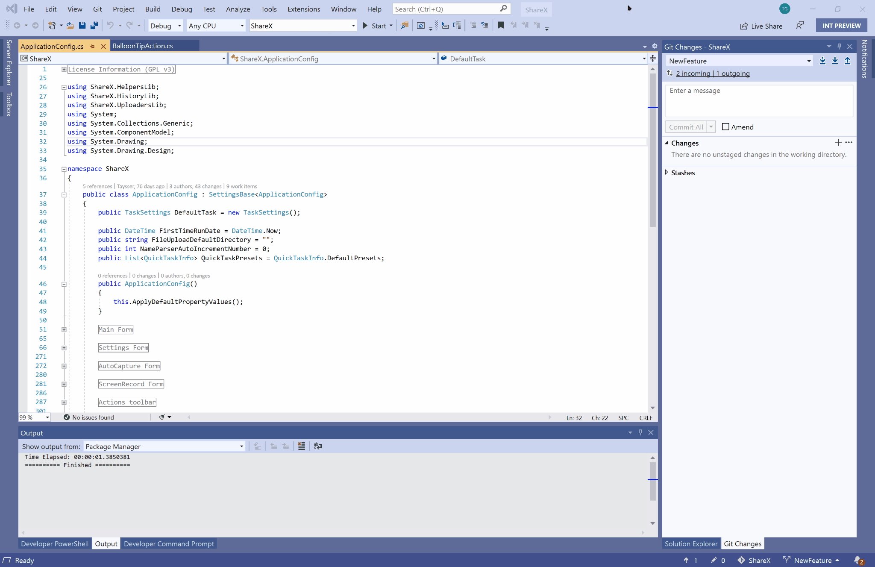875x567 pixels.
Task: Select the Undo icon in the toolbar
Action: point(111,25)
